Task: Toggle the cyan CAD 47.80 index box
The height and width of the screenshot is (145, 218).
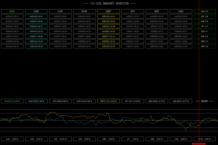Action: coord(36,101)
